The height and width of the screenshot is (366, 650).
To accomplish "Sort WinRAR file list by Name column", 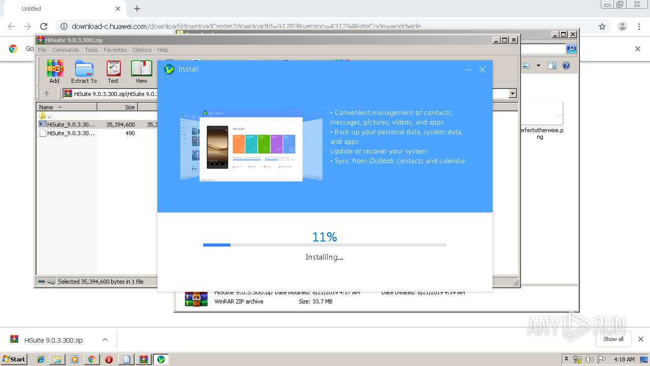I will click(67, 107).
